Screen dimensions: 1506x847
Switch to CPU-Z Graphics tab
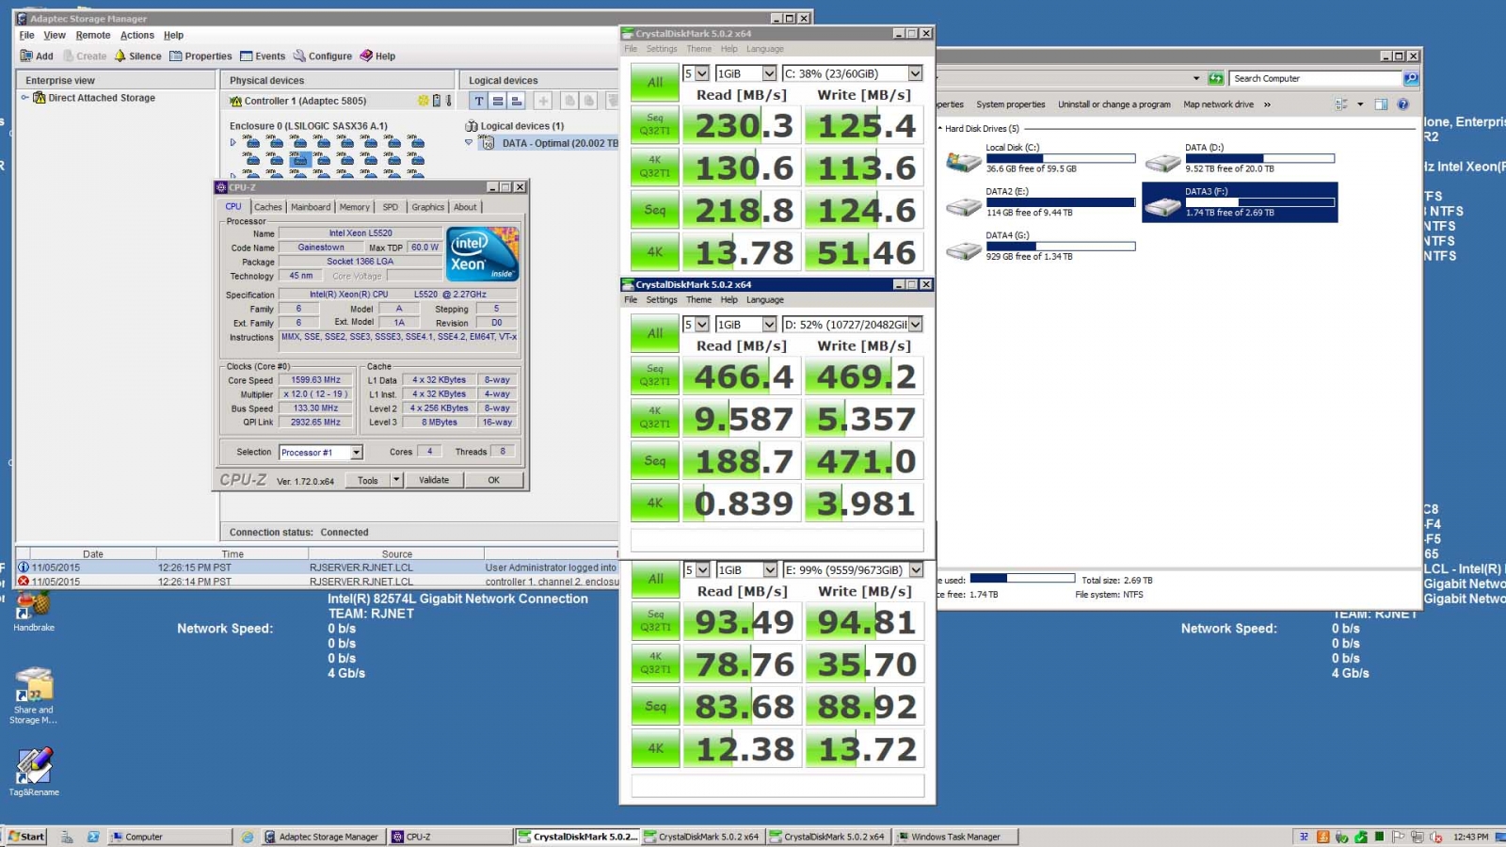coord(427,207)
